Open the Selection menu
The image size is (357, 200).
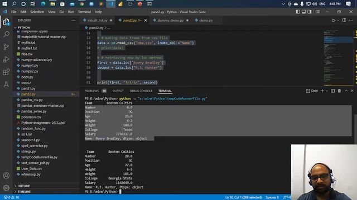[x=37, y=12]
